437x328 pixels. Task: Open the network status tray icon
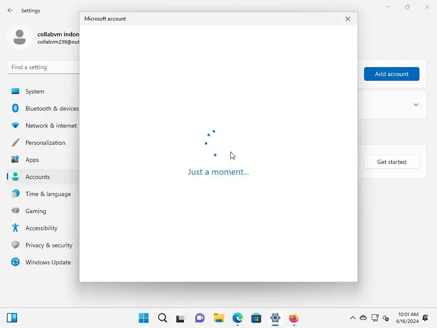(375, 318)
